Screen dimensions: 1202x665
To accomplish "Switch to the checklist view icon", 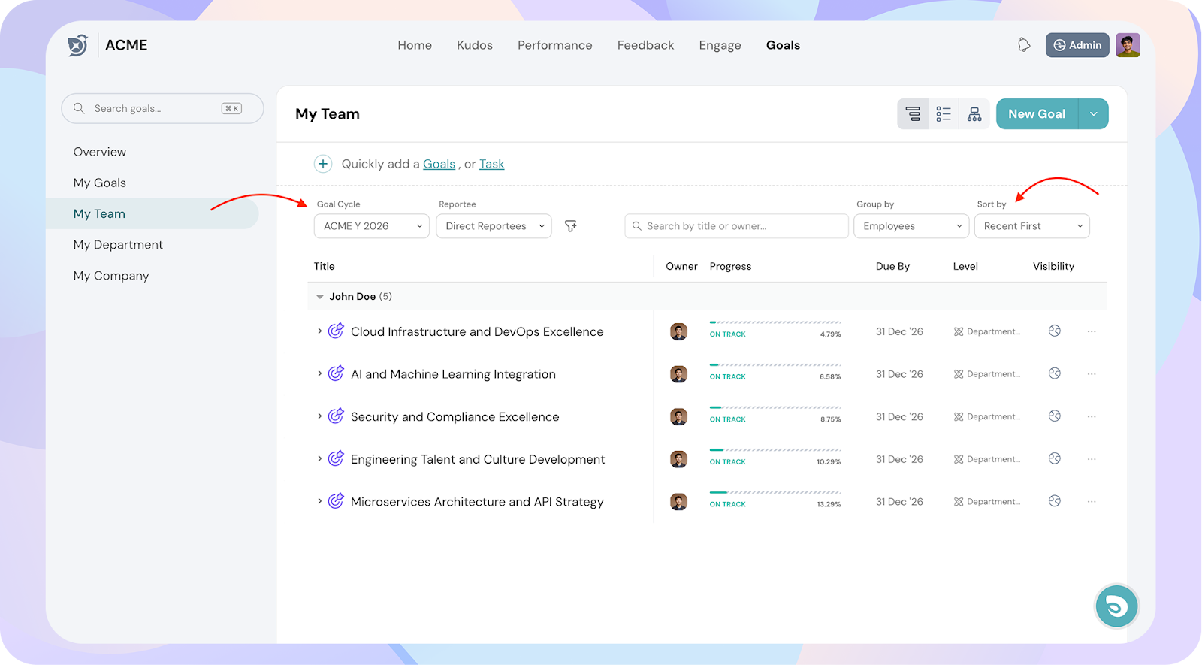I will 944,114.
